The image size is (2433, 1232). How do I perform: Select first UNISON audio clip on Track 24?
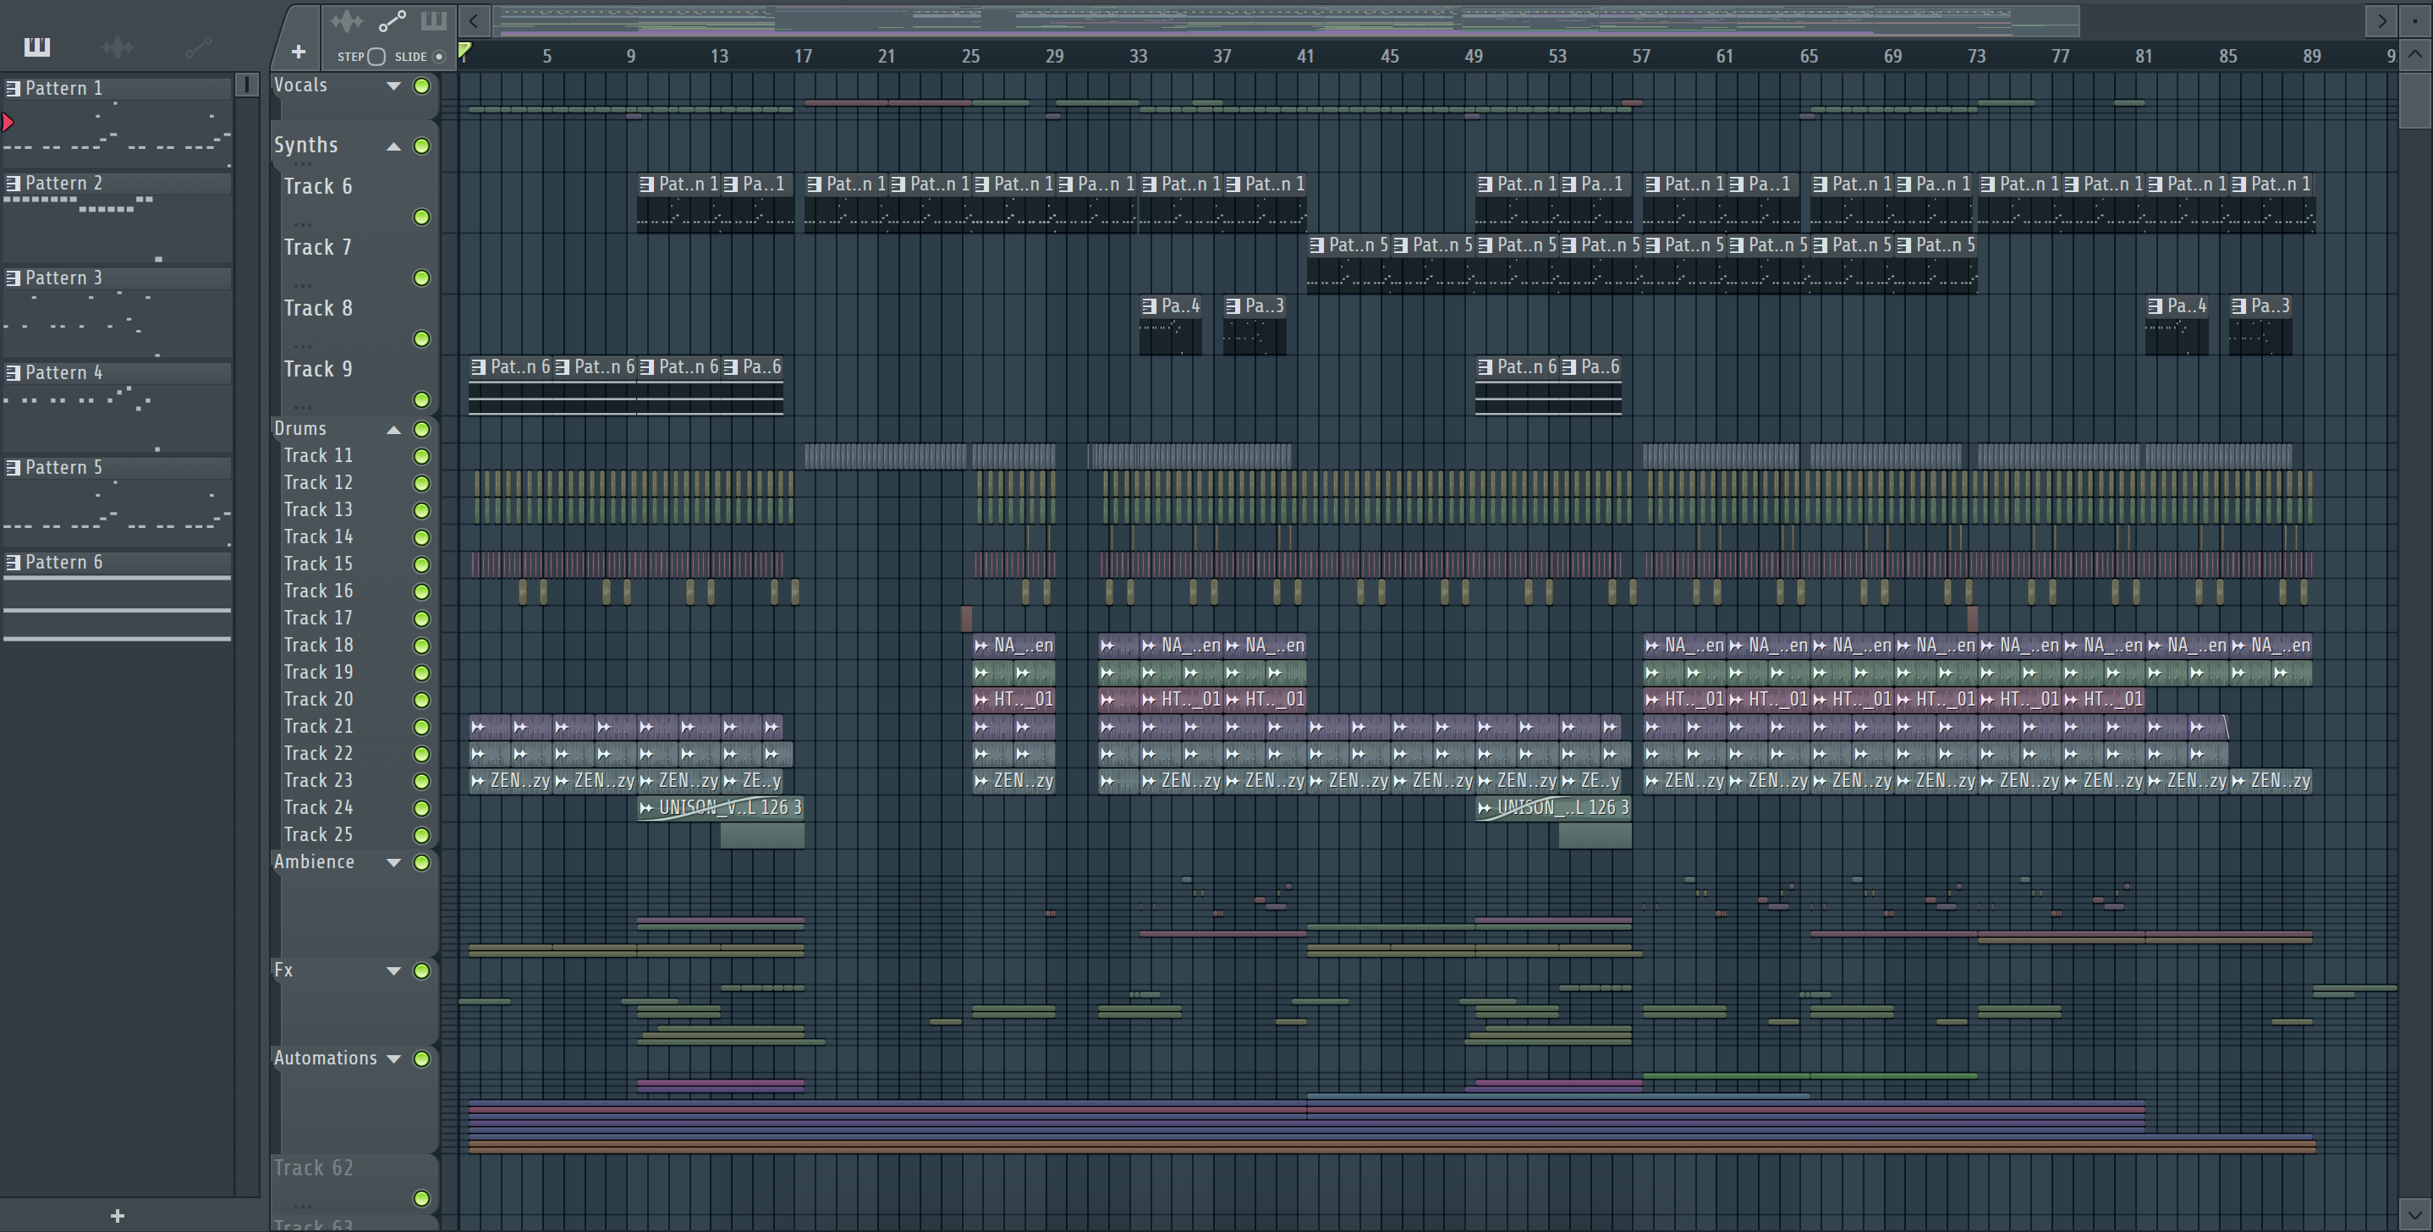pos(721,808)
